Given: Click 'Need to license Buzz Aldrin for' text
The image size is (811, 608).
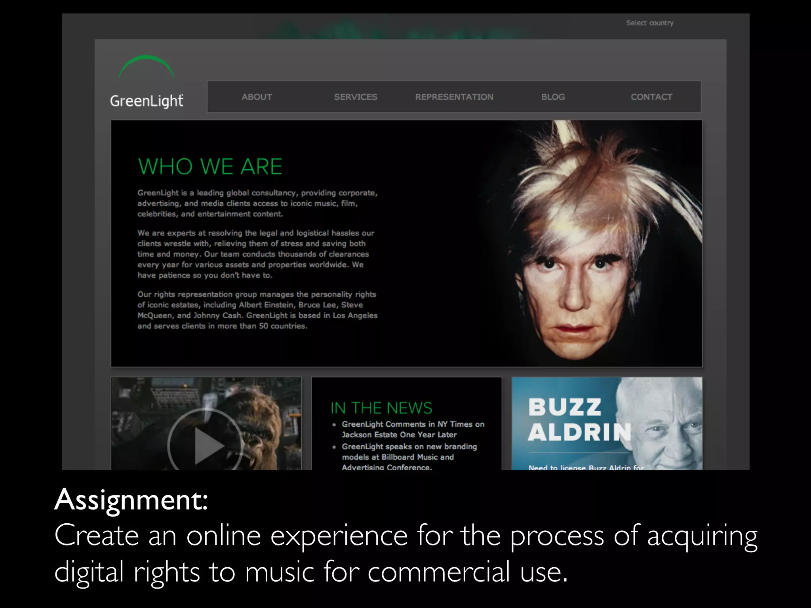Looking at the screenshot, I should click(x=586, y=467).
